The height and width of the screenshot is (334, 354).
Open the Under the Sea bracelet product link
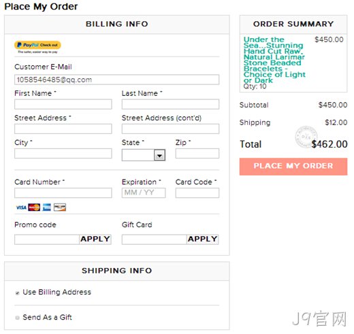274,60
